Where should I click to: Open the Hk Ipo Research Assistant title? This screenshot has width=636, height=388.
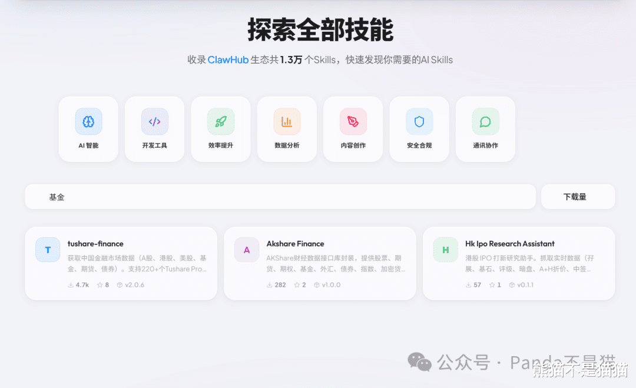point(510,244)
